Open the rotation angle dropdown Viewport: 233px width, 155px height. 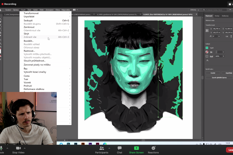[218, 36]
